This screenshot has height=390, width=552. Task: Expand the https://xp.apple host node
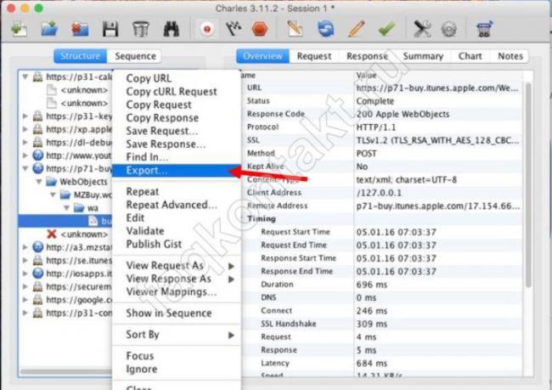[25, 129]
